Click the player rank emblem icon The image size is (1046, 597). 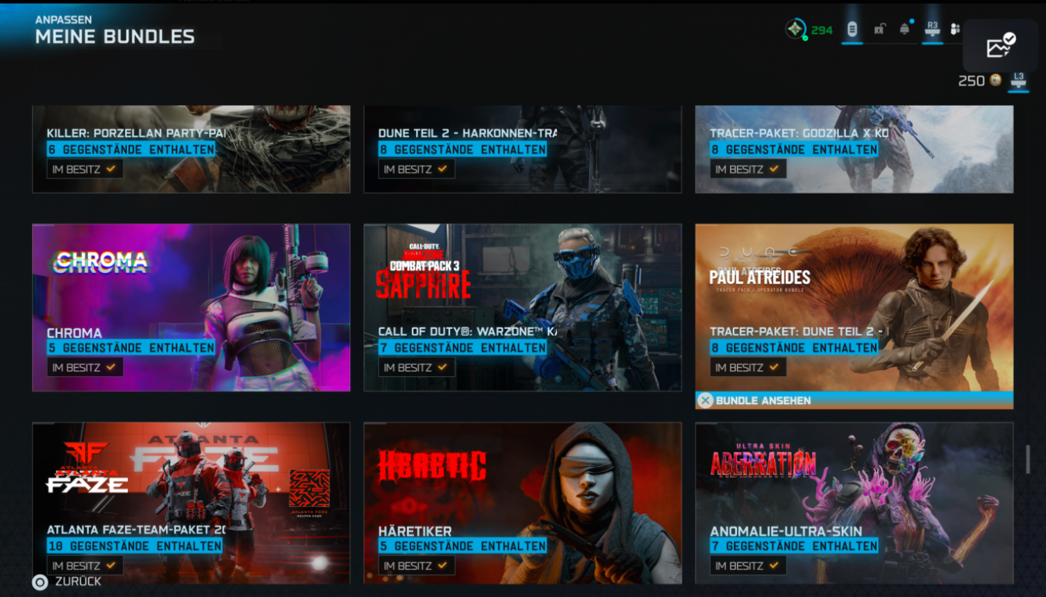tap(795, 29)
